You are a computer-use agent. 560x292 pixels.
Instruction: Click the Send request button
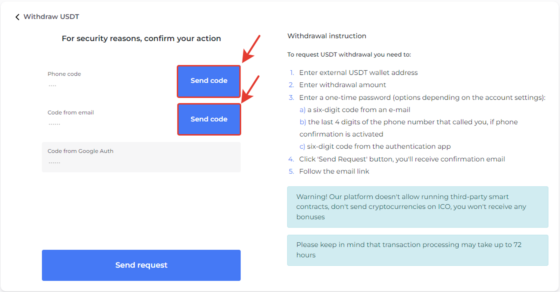[x=141, y=265]
